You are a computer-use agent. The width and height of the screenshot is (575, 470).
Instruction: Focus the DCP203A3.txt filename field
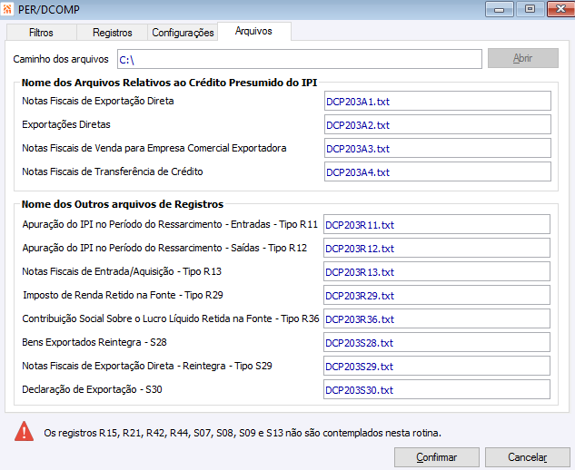pos(438,148)
